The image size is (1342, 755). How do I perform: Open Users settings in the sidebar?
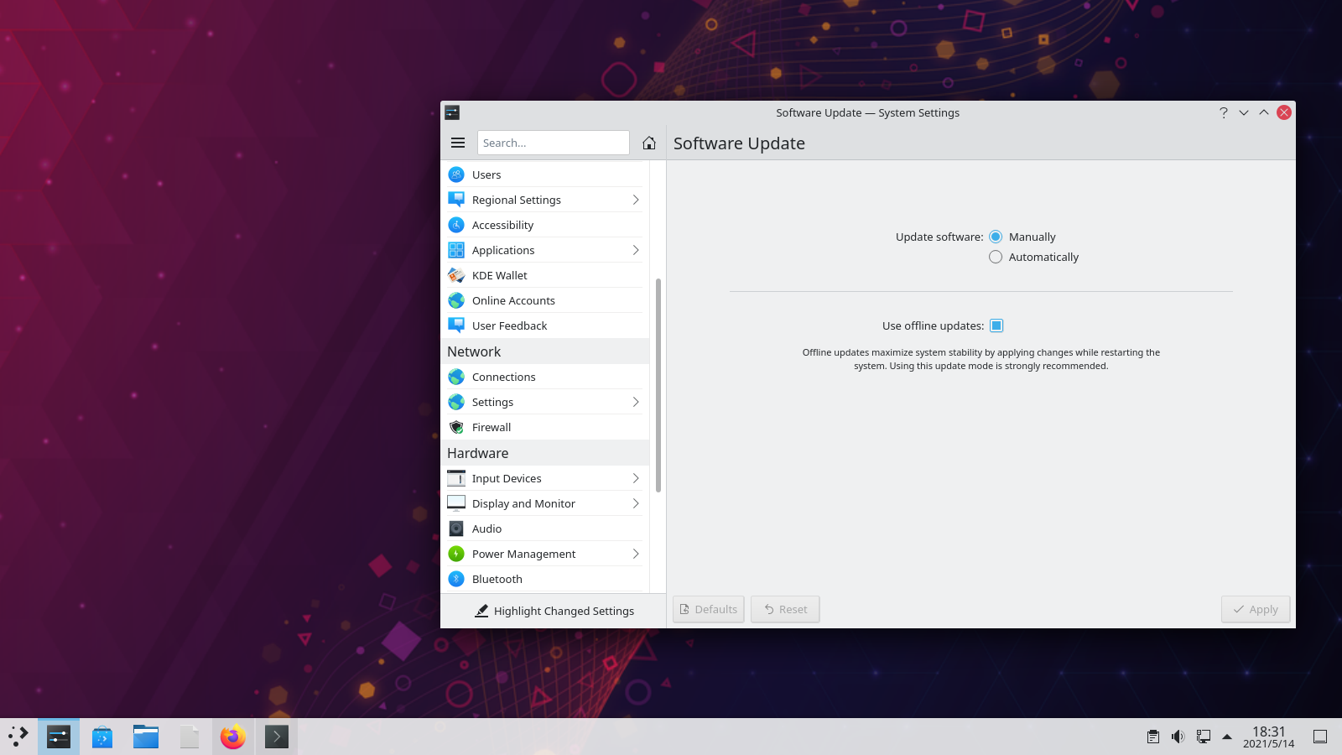tap(486, 174)
